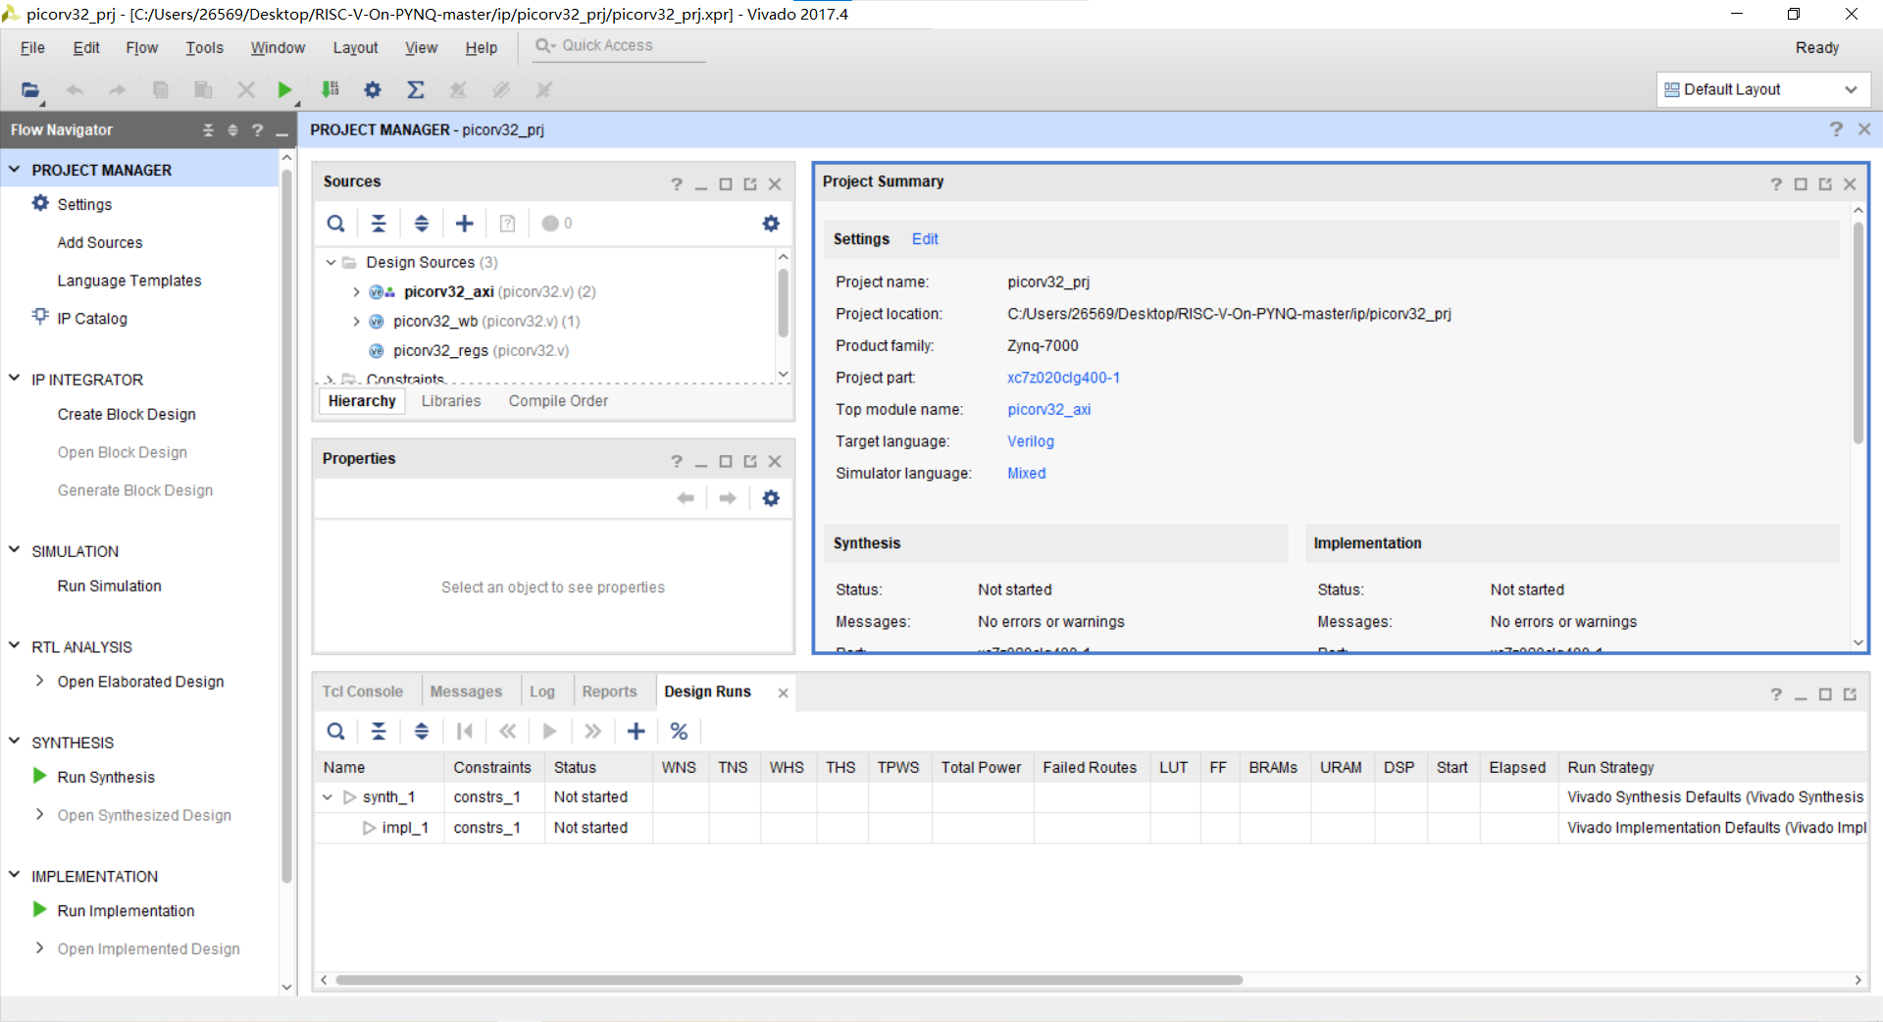1883x1022 pixels.
Task: Collapse Design Sources folder
Action: pos(331,262)
